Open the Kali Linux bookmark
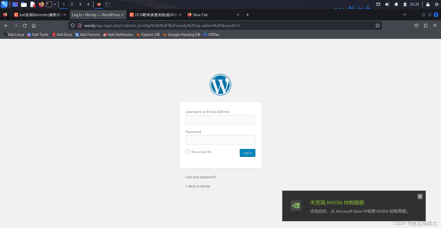Image resolution: width=441 pixels, height=228 pixels. [x=13, y=35]
